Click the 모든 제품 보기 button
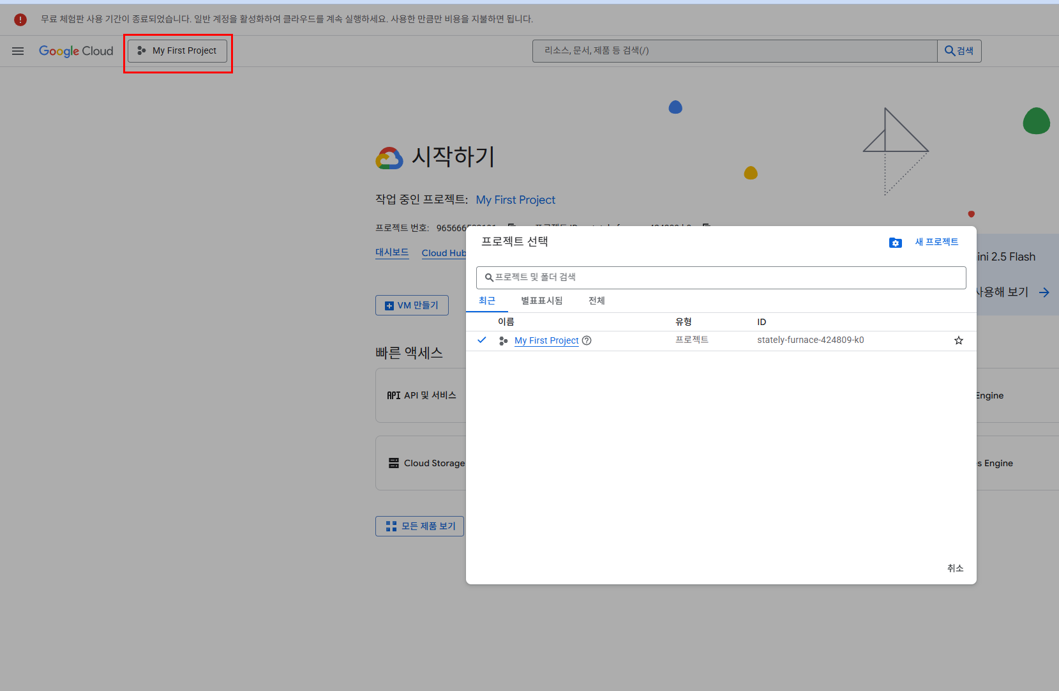The height and width of the screenshot is (691, 1059). [419, 526]
